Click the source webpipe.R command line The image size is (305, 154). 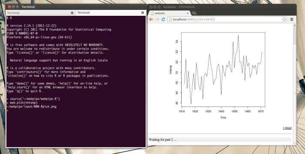pyautogui.click(x=33, y=99)
